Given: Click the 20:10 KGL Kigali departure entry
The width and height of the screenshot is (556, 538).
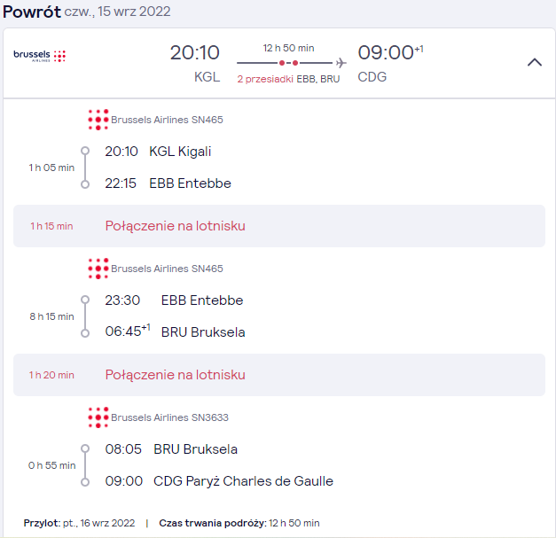Looking at the screenshot, I should pos(158,152).
